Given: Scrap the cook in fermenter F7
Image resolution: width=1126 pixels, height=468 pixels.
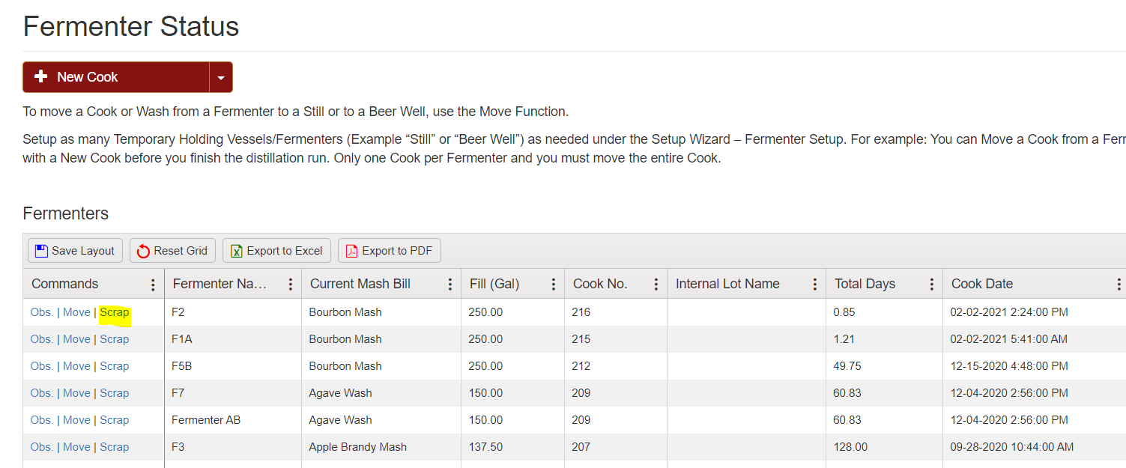Looking at the screenshot, I should [x=115, y=393].
